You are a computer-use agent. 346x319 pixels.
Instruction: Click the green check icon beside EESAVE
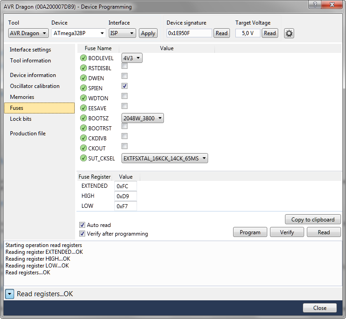point(83,108)
